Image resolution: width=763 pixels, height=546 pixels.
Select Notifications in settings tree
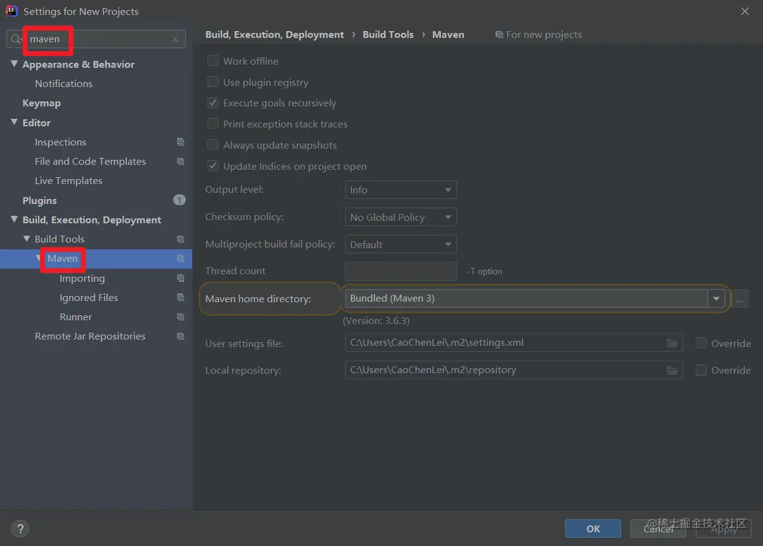[63, 84]
